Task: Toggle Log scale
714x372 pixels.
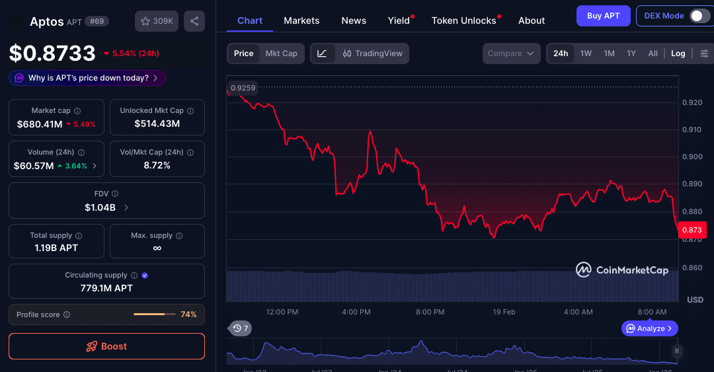Action: [x=678, y=54]
